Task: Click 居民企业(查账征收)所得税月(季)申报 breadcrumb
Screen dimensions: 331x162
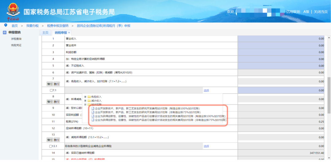Action: click(104, 26)
